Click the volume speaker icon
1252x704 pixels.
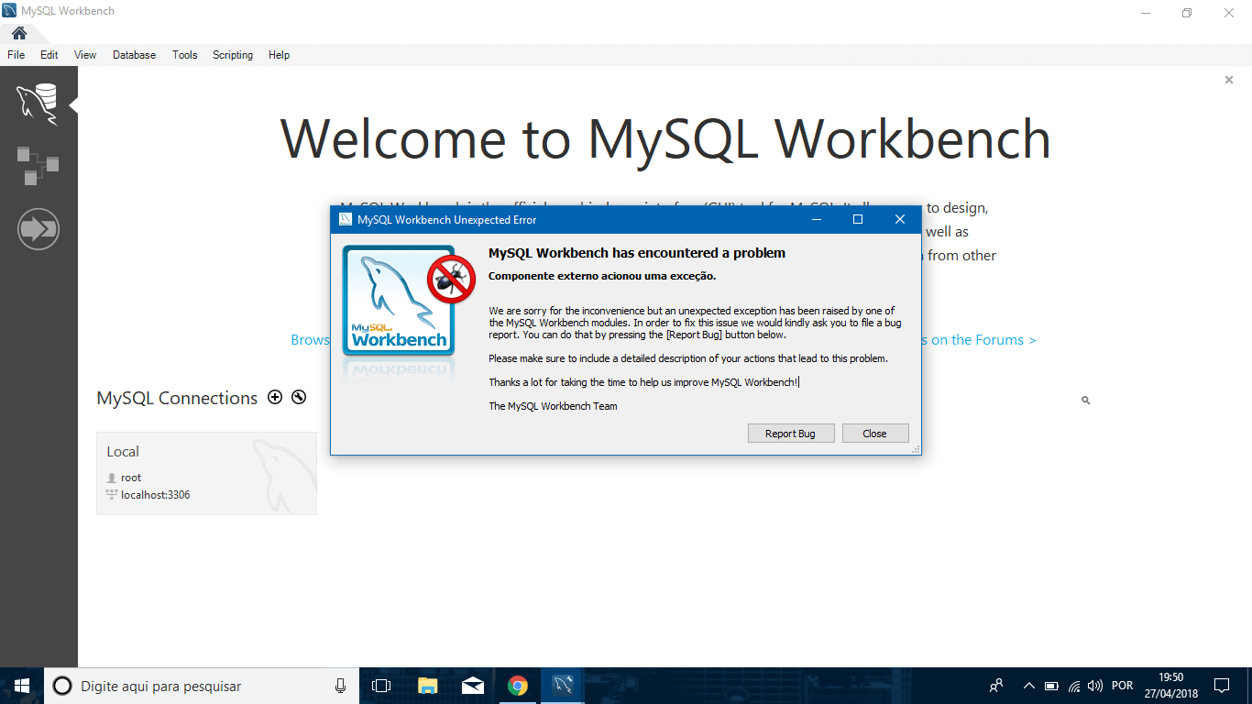point(1095,686)
